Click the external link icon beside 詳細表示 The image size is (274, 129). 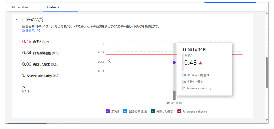pyautogui.click(x=38, y=31)
